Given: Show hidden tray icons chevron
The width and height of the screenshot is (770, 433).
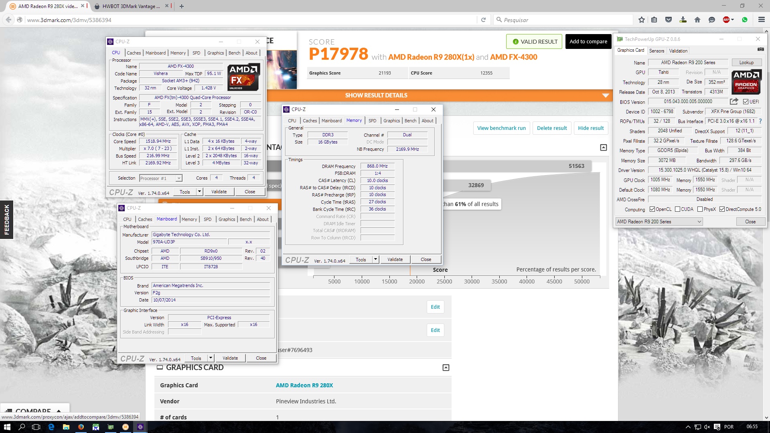Looking at the screenshot, I should coord(688,427).
